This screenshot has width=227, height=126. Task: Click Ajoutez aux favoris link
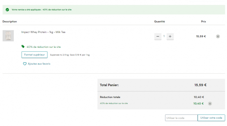(39, 64)
